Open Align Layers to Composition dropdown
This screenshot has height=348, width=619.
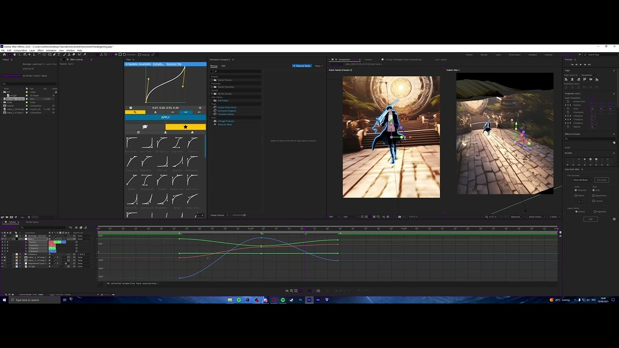coord(590,75)
